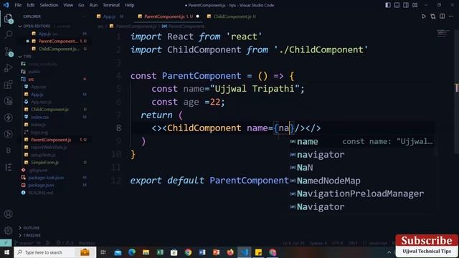Open the Extensions view
Viewport: 459px width, 258px height.
coord(8,85)
